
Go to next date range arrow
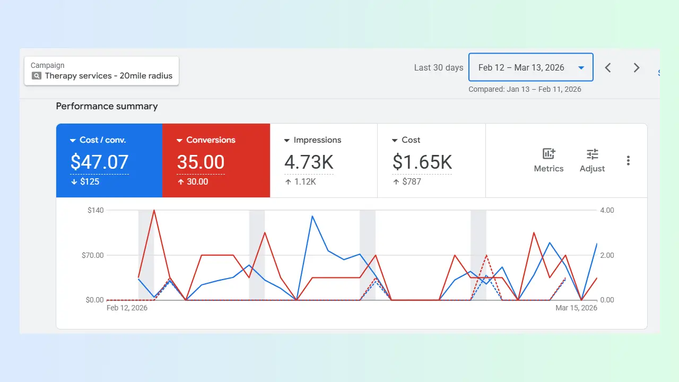click(637, 68)
